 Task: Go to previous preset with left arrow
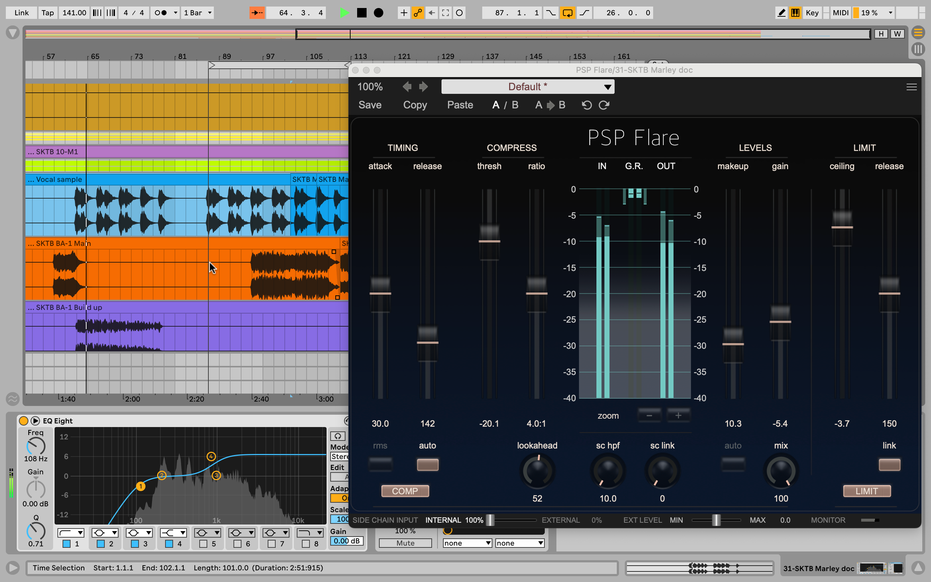click(407, 87)
